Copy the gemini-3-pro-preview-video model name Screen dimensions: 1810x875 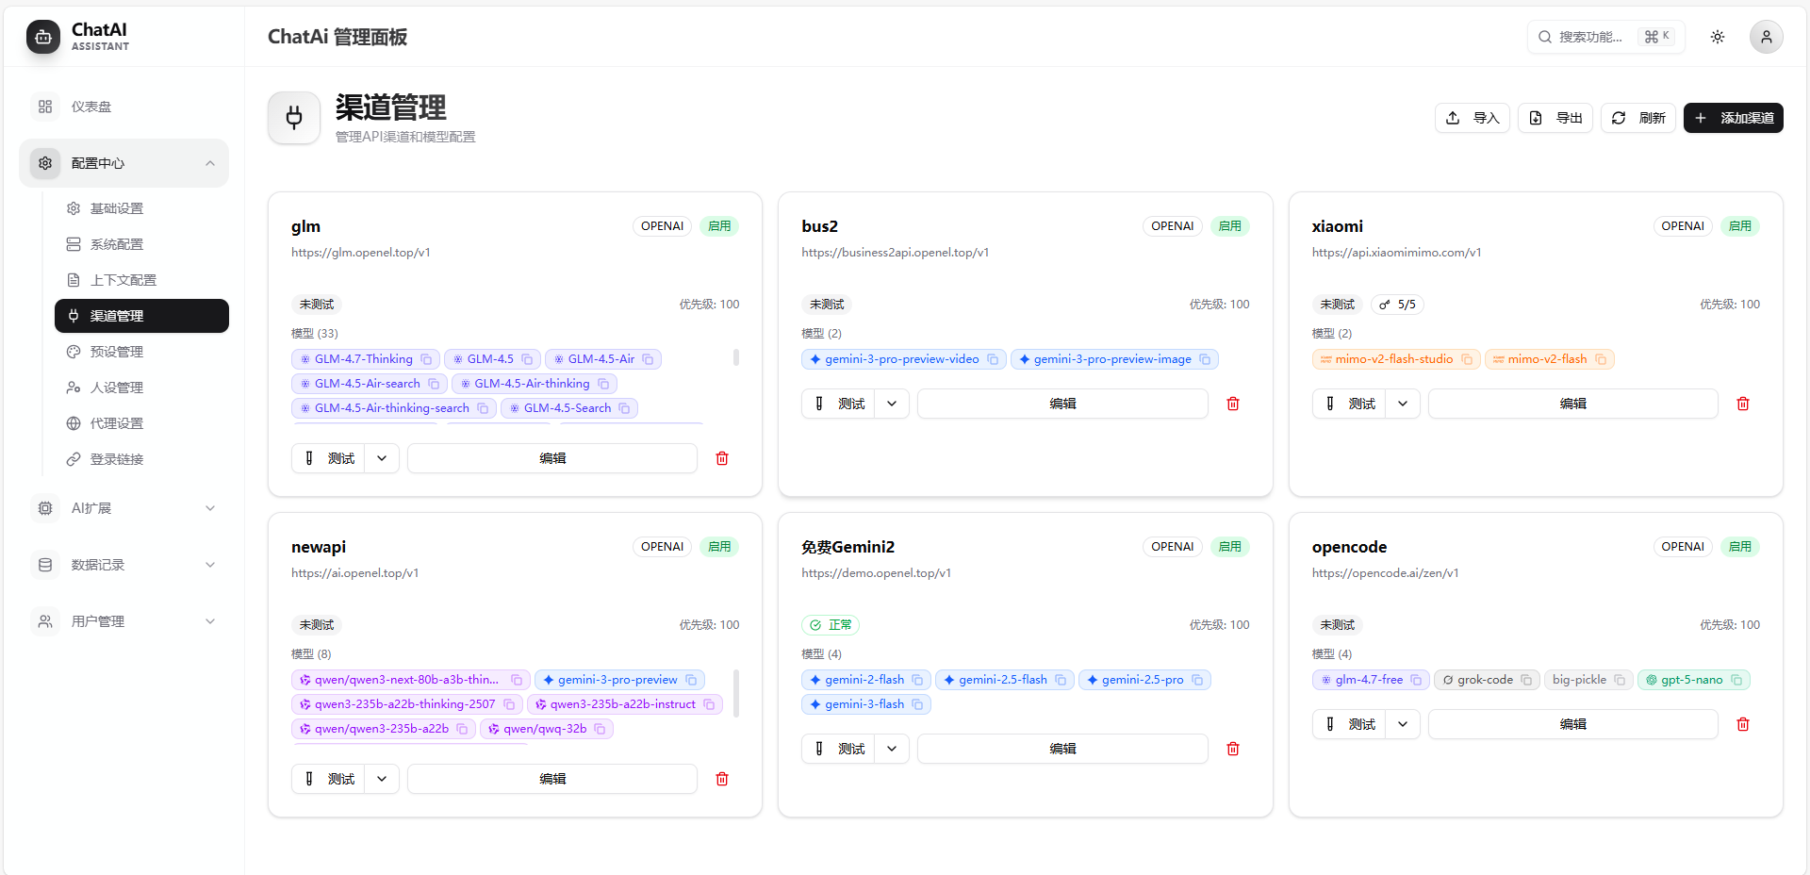pos(993,359)
